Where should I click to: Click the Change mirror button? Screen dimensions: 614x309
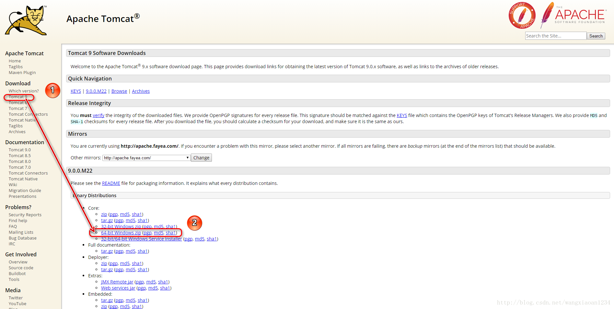coord(201,158)
